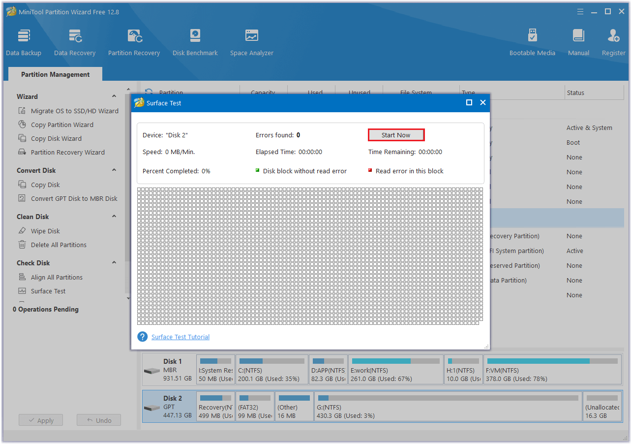Switch to Partition Management tab

coord(56,74)
